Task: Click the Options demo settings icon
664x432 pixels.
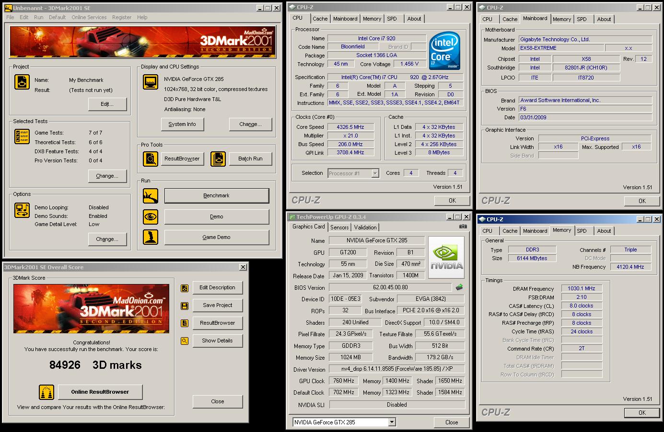Action: (22, 210)
